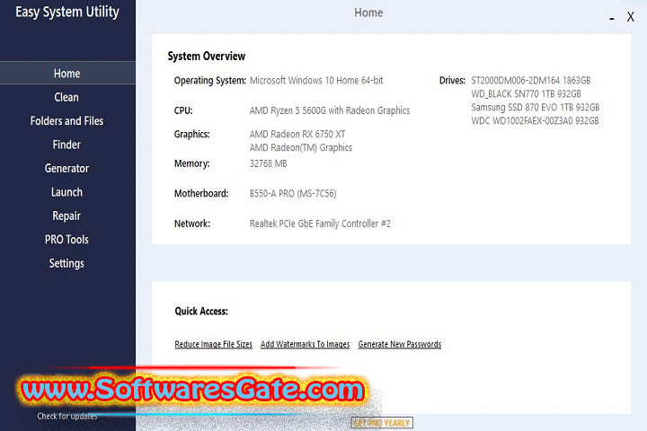This screenshot has height=431, width=647.
Task: Open the Home section in sidebar
Action: pyautogui.click(x=67, y=73)
